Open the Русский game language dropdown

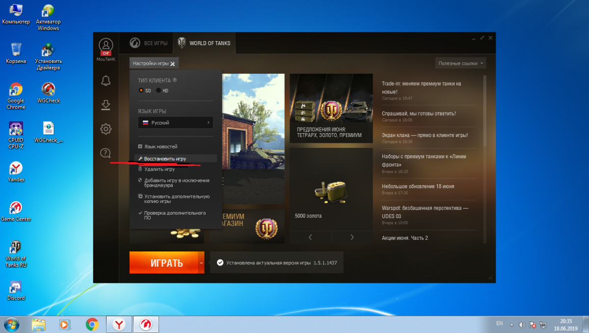coord(176,122)
